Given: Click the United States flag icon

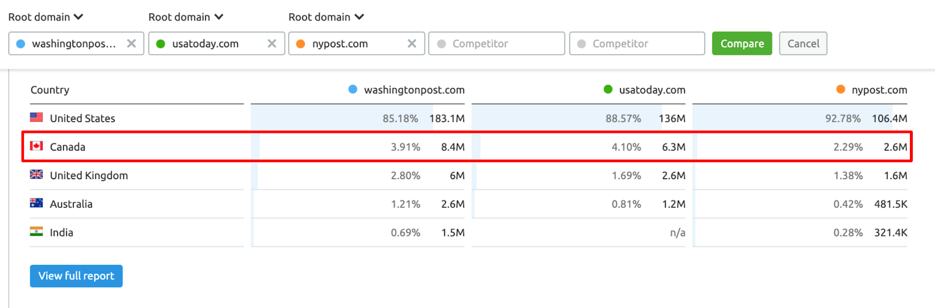Looking at the screenshot, I should [36, 117].
